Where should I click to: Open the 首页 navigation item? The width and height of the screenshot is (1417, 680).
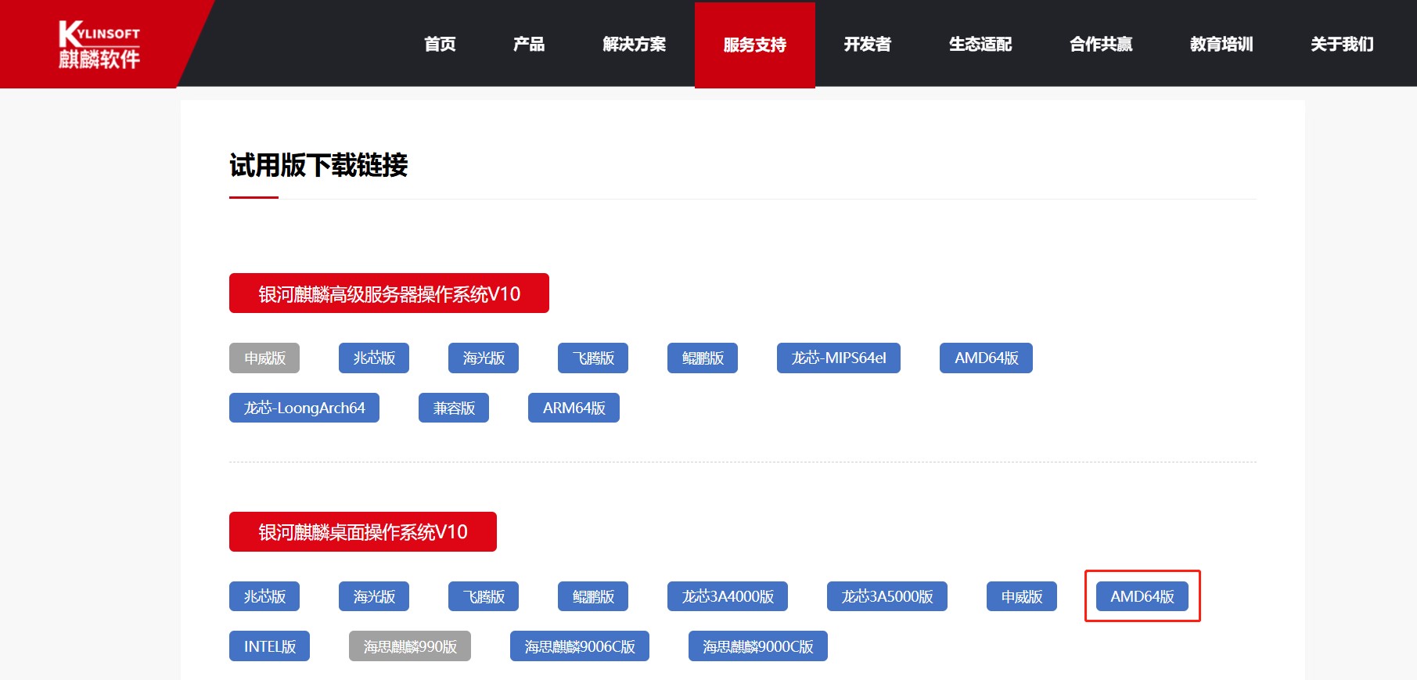(x=440, y=45)
